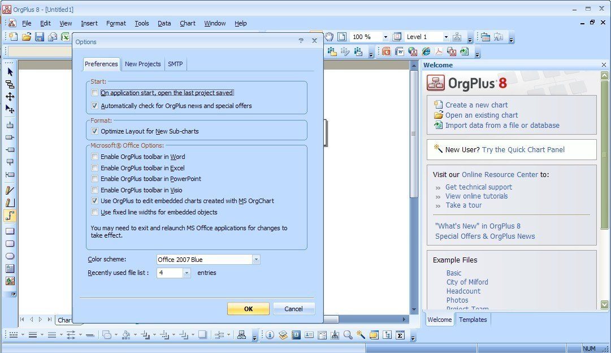Open Try the Quick Chart Panel link

[523, 149]
